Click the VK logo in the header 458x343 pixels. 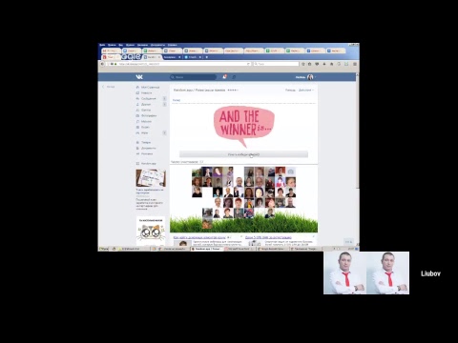point(139,77)
